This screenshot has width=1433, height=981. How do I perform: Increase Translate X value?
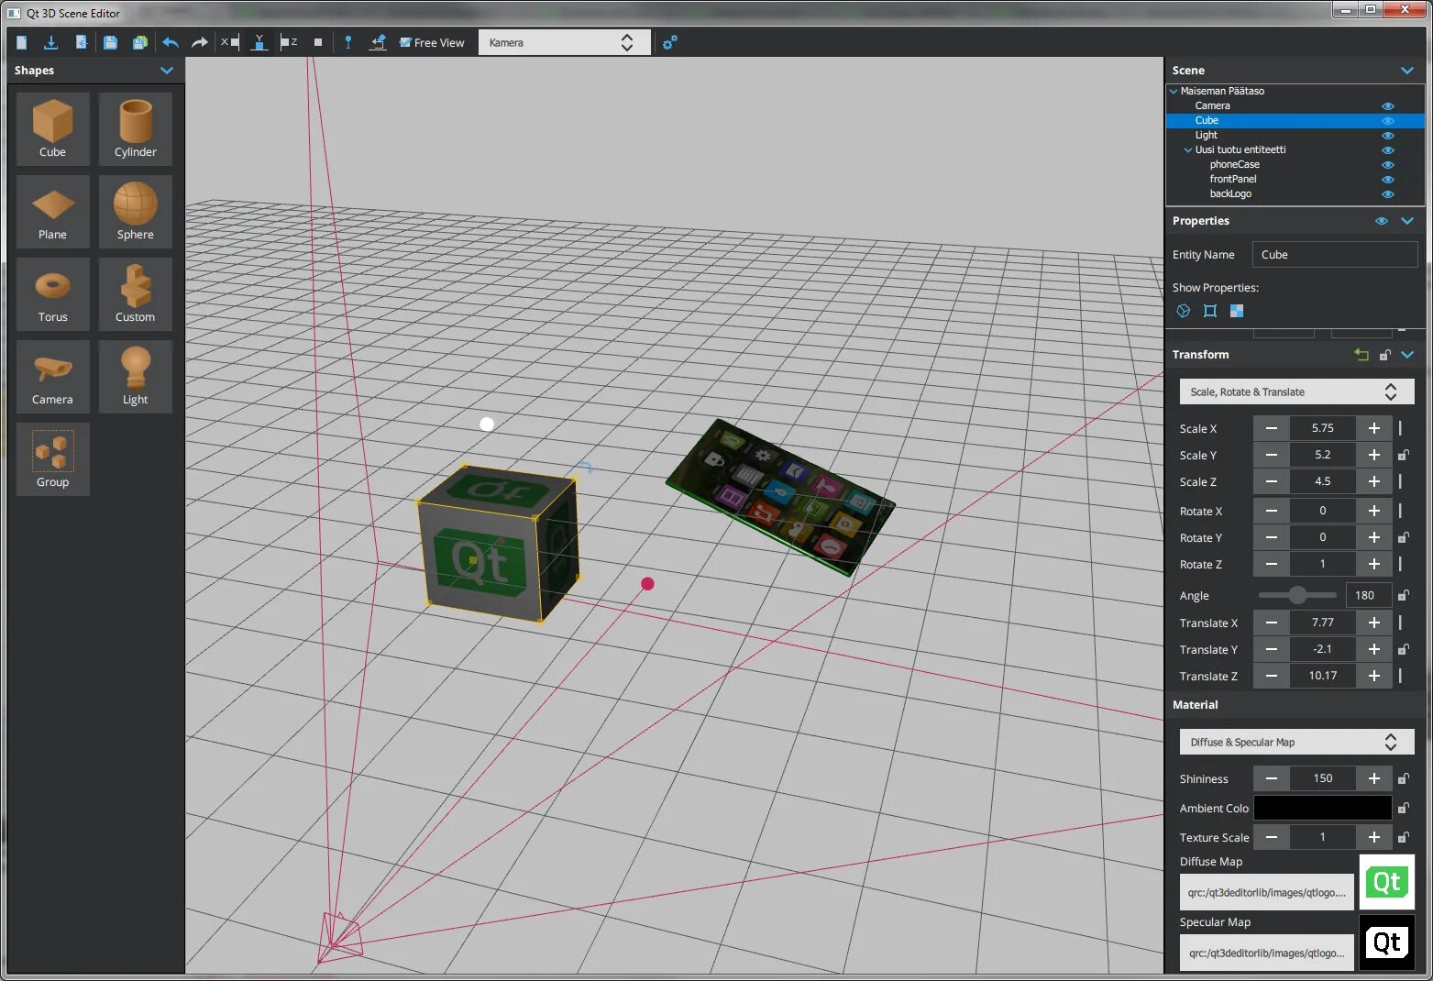1373,623
